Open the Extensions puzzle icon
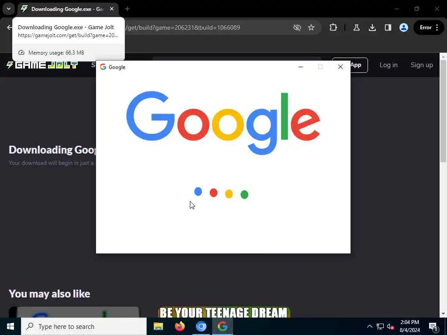The width and height of the screenshot is (447, 335). pos(333,27)
